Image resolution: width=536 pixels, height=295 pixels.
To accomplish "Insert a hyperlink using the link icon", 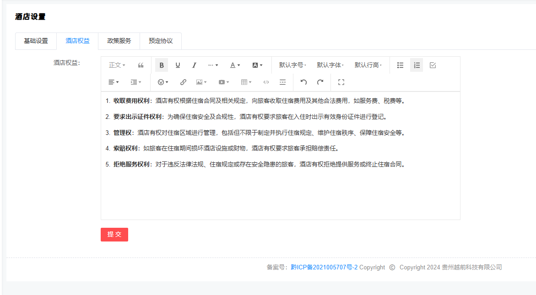I will click(183, 82).
